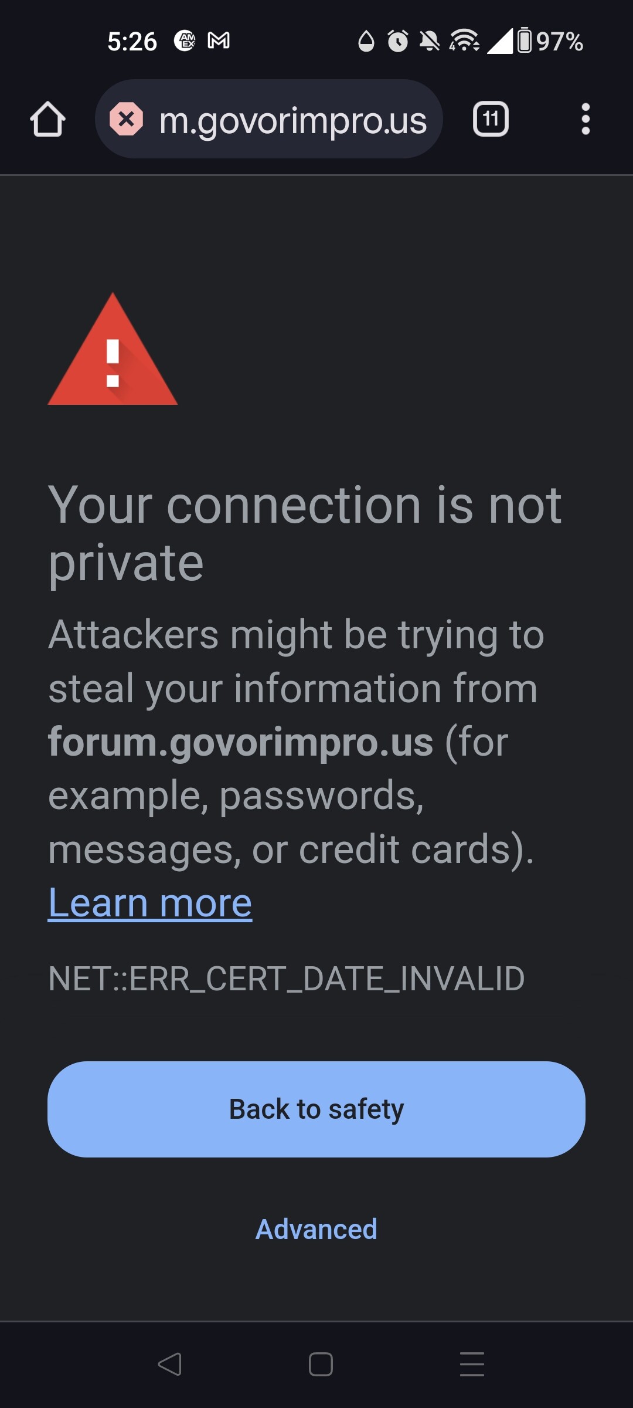Tap the Gmail notification icon in status bar

click(219, 40)
